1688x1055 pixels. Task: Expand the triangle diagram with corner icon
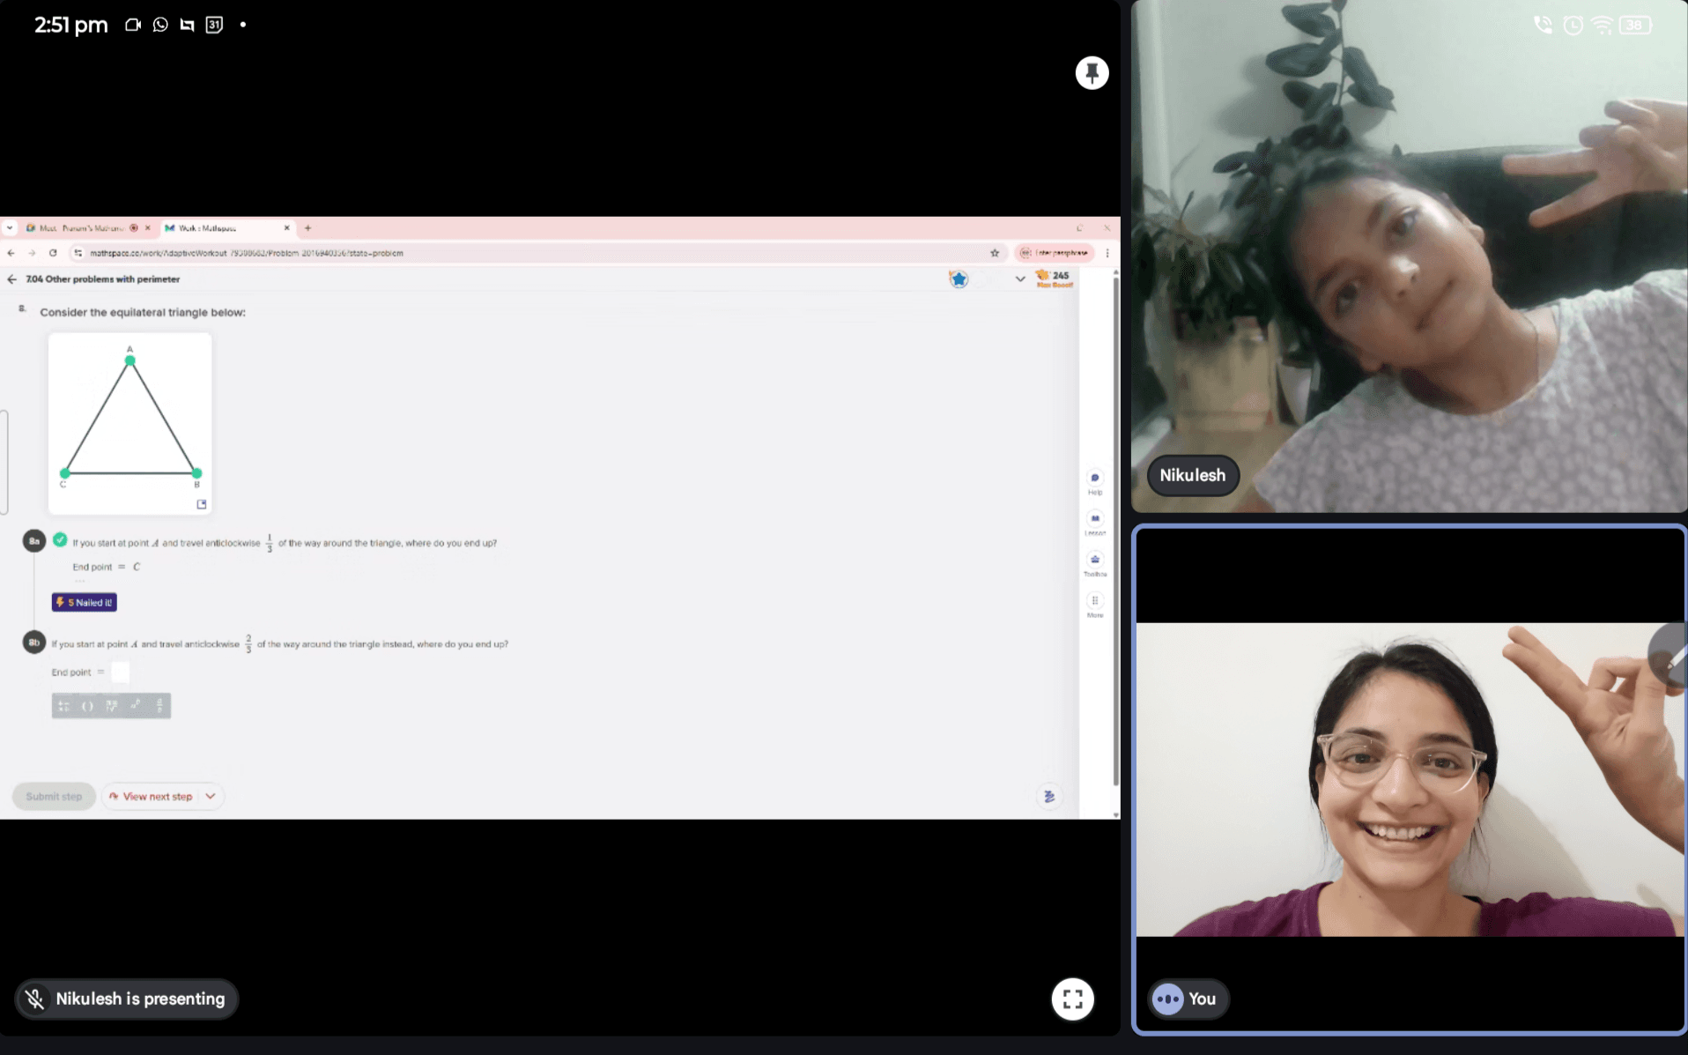point(202,504)
